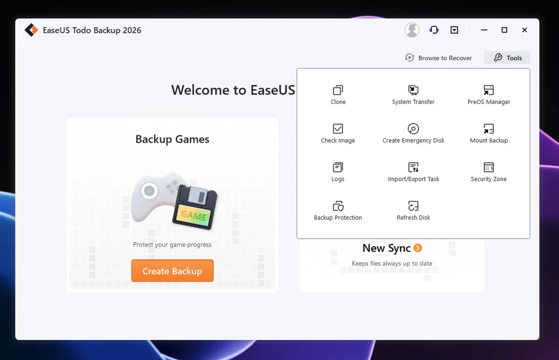Open the Import/Export Task icon

coord(413,167)
